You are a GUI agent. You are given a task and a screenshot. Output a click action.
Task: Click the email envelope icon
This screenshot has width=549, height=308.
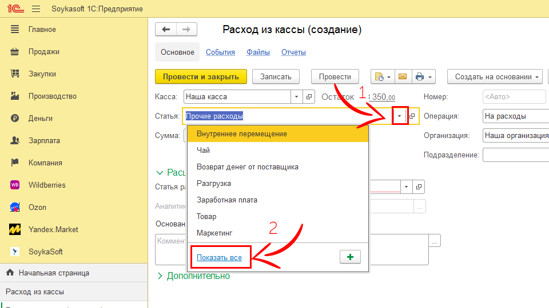403,76
